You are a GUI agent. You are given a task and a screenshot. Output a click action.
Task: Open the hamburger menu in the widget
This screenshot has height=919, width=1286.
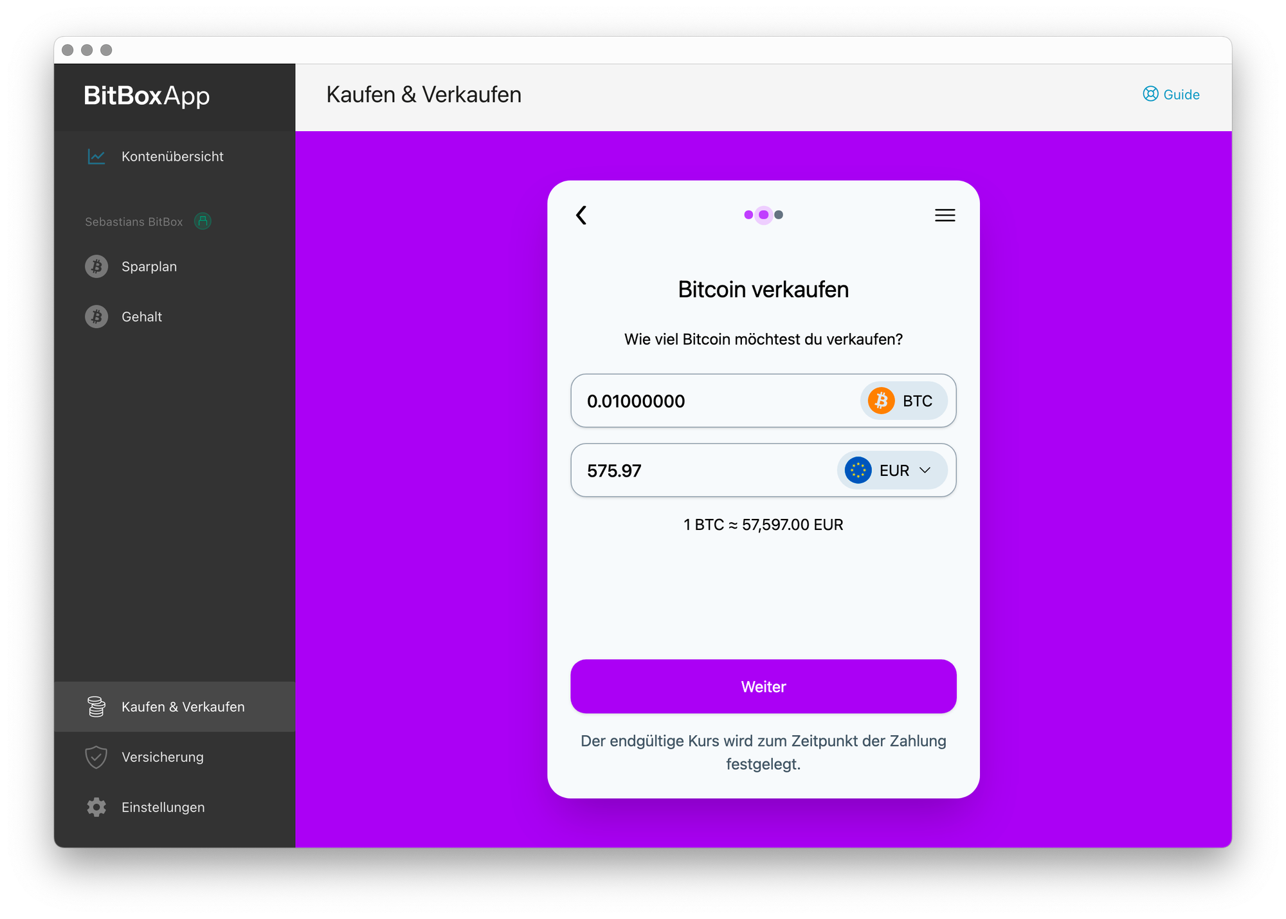pos(945,215)
